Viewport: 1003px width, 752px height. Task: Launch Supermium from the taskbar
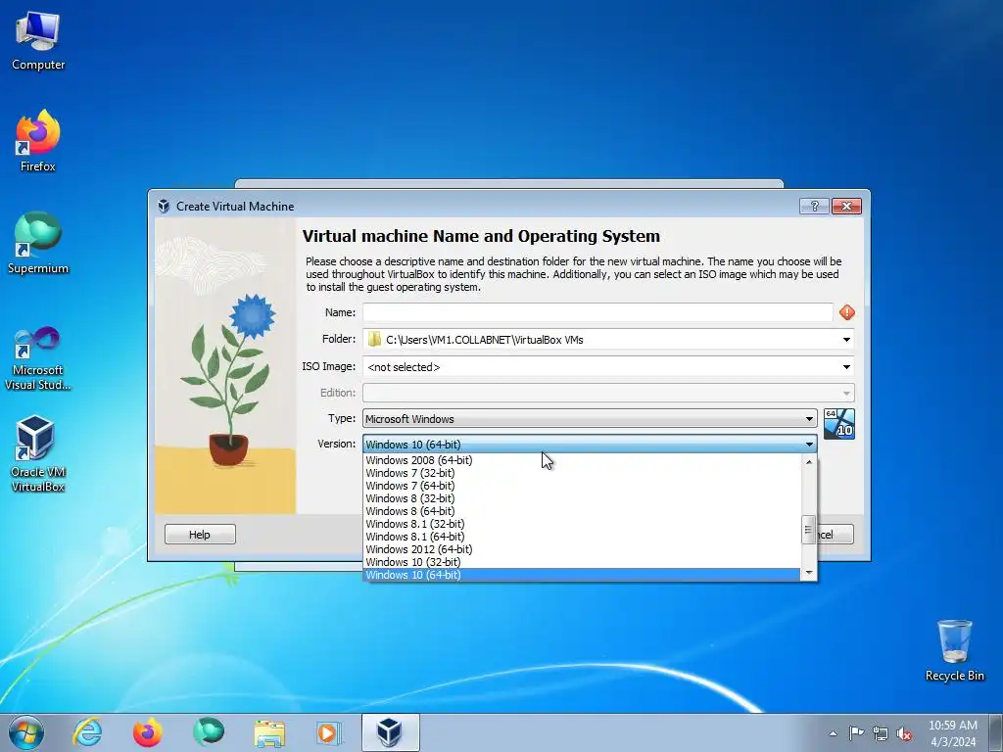pyautogui.click(x=209, y=732)
